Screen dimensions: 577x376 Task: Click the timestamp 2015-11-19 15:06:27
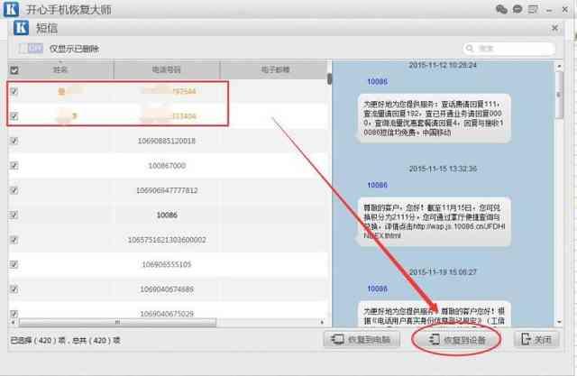[x=443, y=272]
